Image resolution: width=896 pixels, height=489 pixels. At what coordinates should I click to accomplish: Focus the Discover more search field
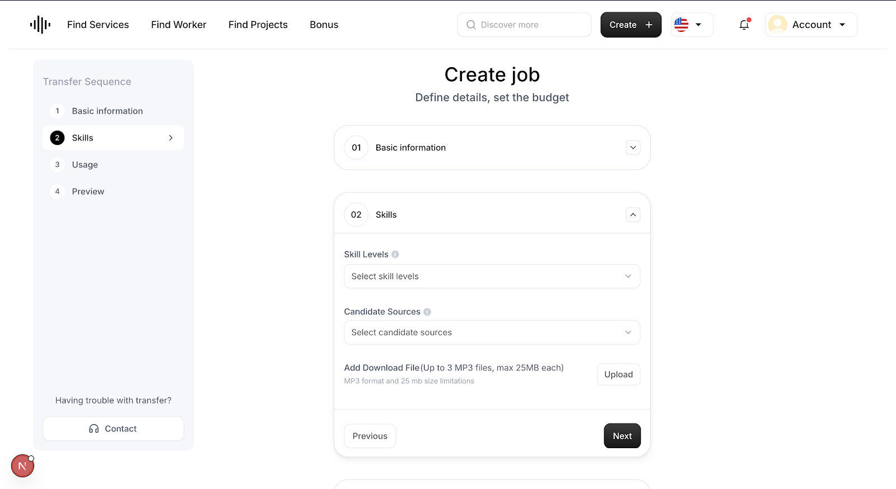(524, 25)
